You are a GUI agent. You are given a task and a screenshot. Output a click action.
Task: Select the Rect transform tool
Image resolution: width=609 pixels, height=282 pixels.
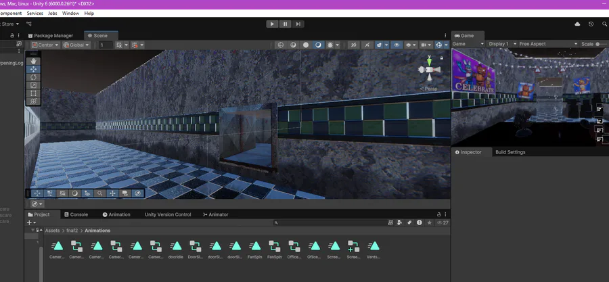click(x=33, y=93)
